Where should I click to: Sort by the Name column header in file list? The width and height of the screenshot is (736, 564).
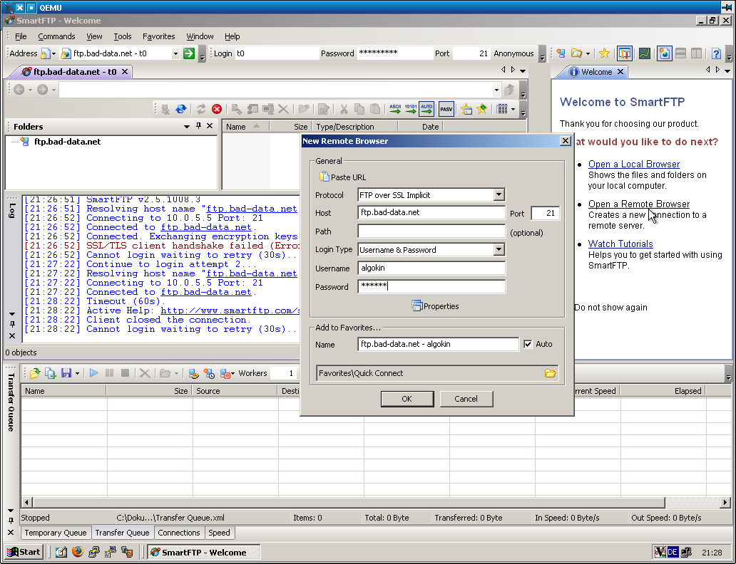245,127
